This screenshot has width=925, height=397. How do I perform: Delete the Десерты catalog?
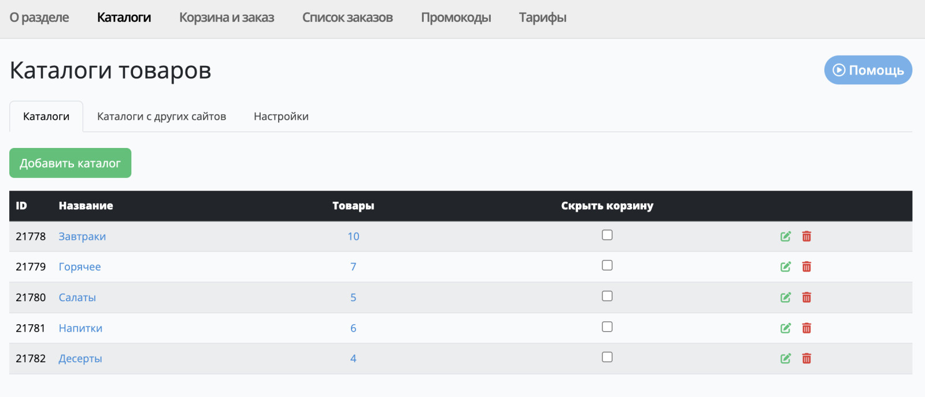806,358
